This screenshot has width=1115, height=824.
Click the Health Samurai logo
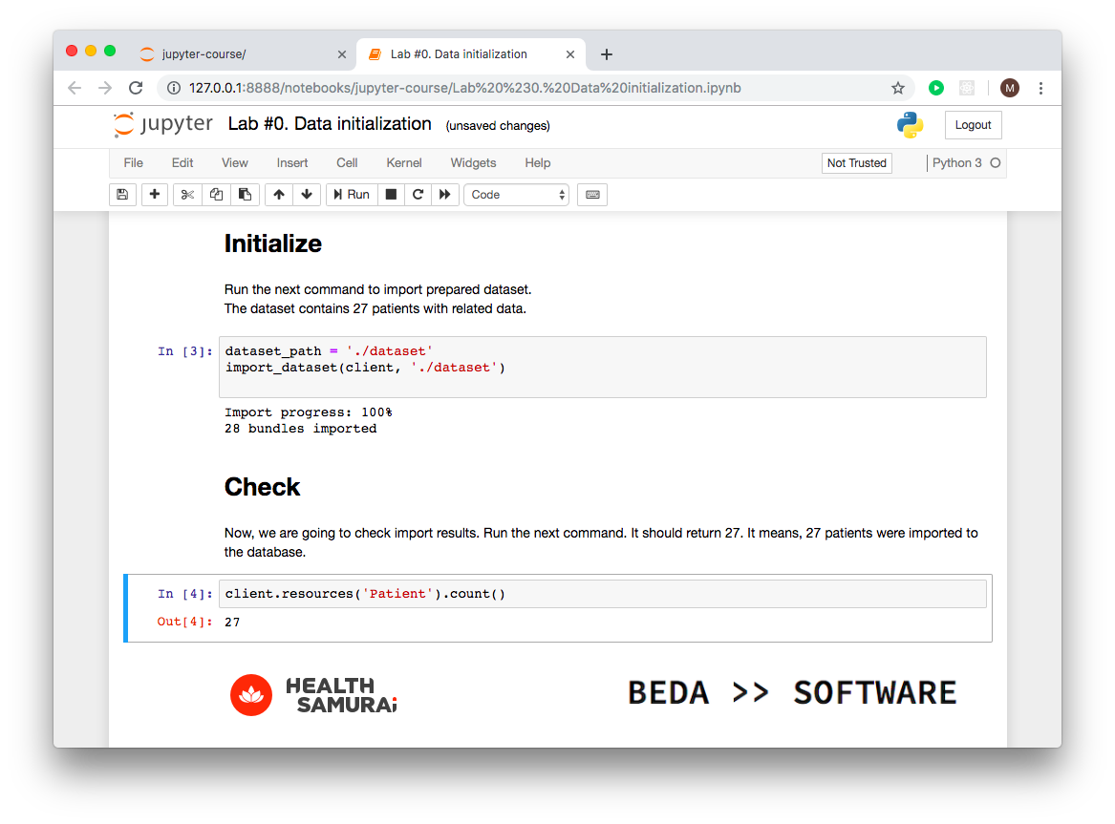[x=313, y=695]
